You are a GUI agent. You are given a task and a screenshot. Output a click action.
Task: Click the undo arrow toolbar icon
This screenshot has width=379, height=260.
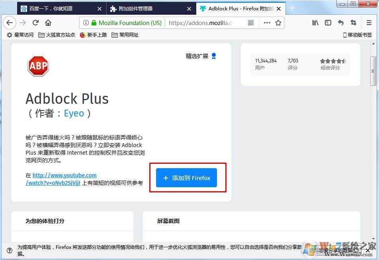coord(341,23)
